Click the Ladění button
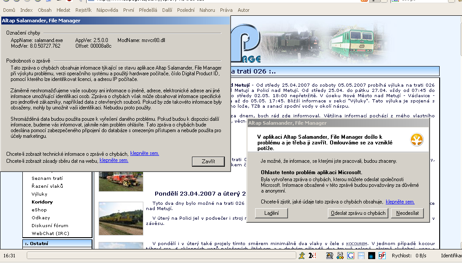This screenshot has width=462, height=263. 271,213
